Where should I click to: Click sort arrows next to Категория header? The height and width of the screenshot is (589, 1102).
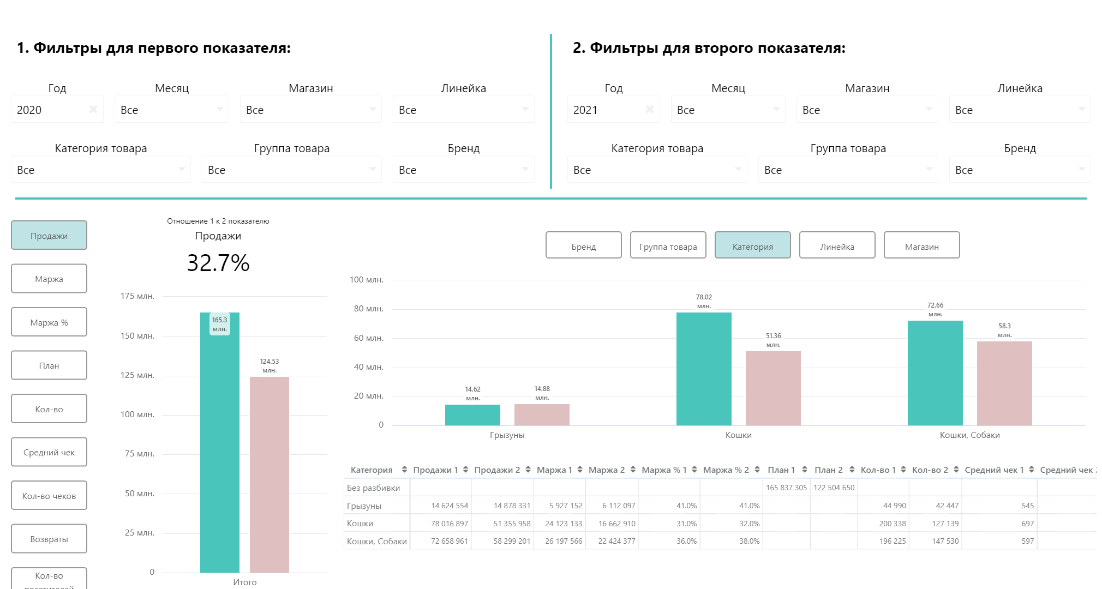click(404, 470)
